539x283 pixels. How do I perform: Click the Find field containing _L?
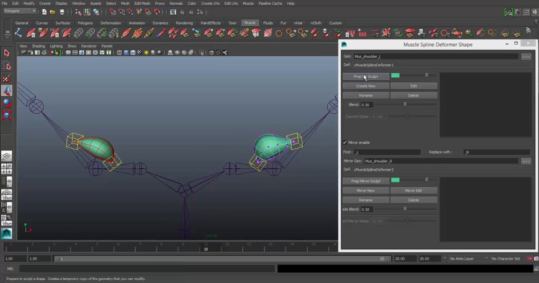pyautogui.click(x=387, y=152)
